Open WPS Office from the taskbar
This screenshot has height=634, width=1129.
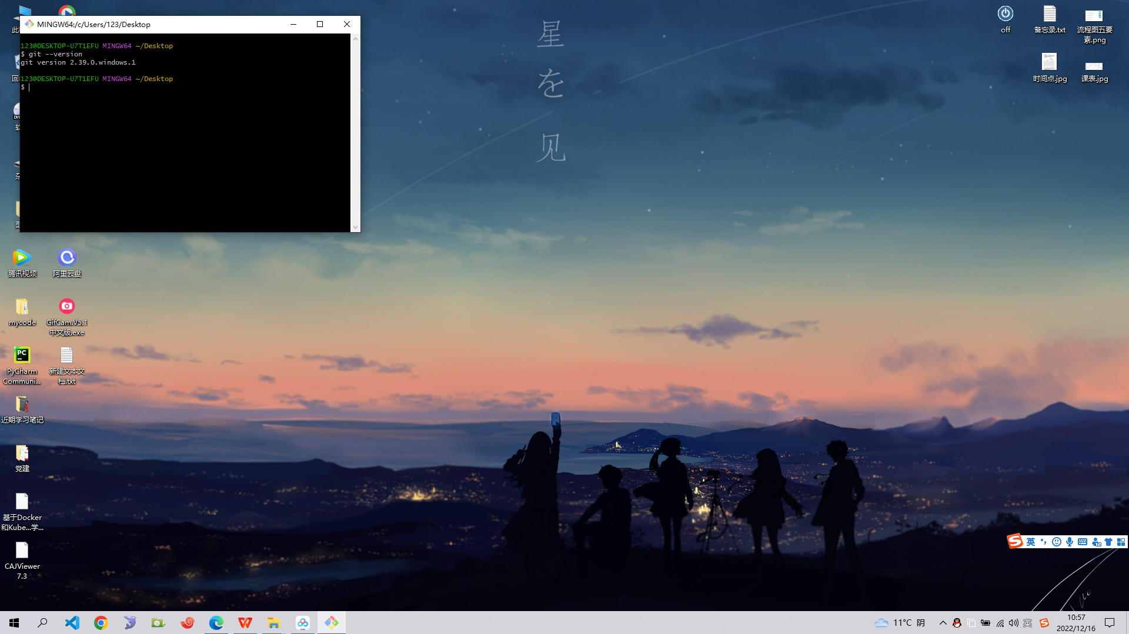point(245,623)
